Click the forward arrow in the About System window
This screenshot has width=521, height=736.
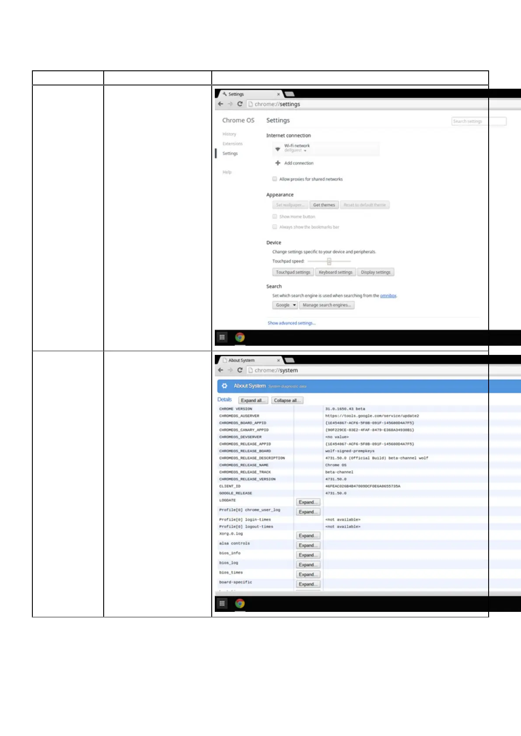[x=230, y=370]
